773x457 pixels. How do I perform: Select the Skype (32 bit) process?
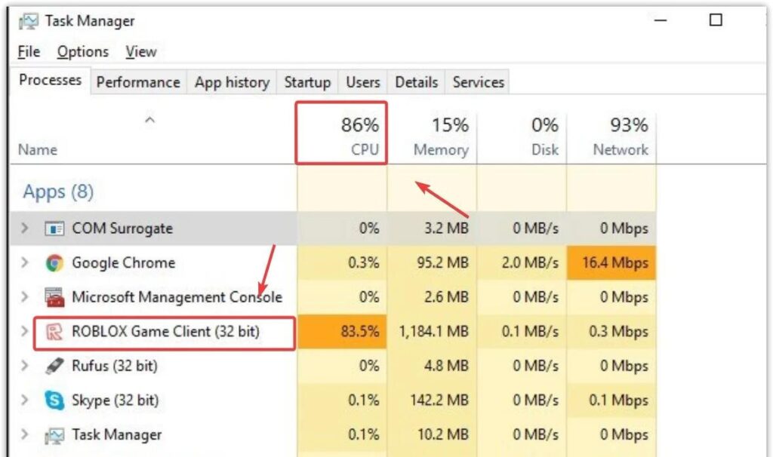coord(333,400)
